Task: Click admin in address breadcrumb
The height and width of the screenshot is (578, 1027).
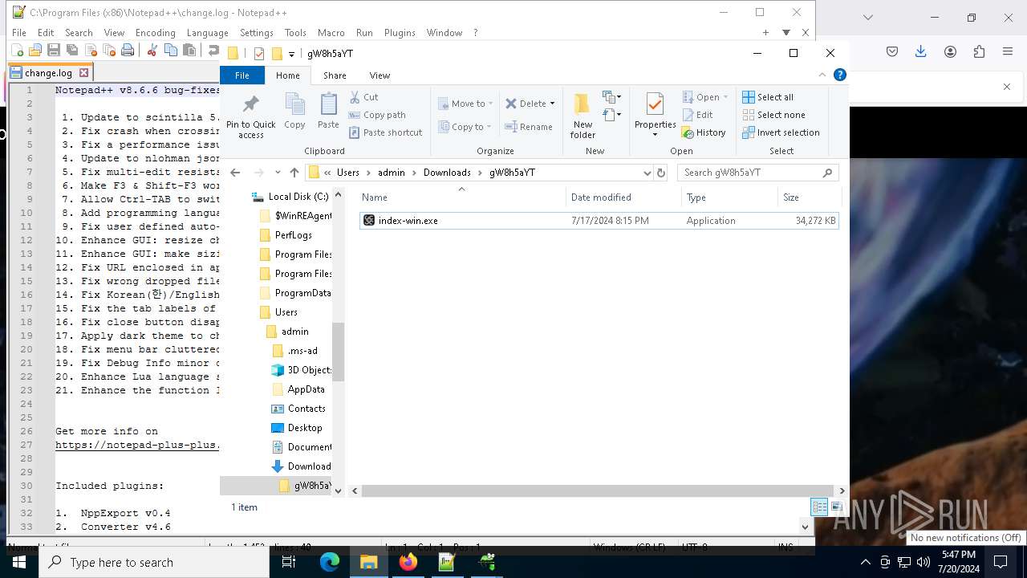Action: pos(392,173)
